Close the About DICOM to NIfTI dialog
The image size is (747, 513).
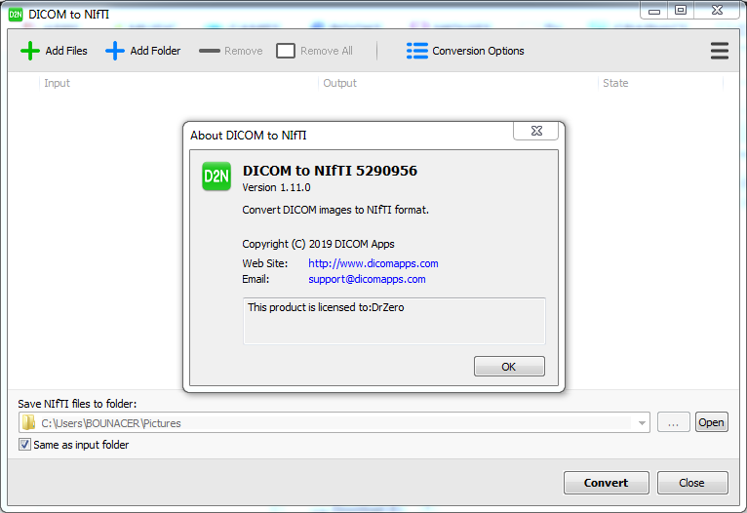click(x=536, y=131)
